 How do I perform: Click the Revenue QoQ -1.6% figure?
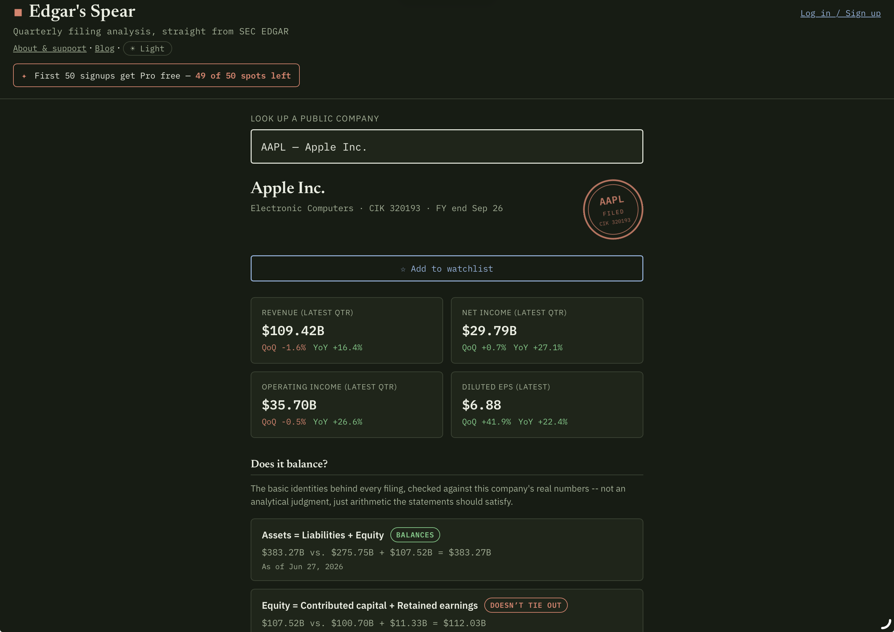coord(283,347)
